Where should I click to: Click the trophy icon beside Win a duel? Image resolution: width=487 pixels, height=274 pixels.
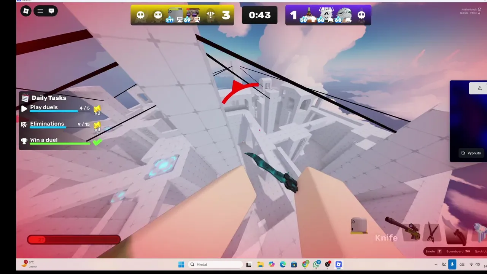click(x=24, y=141)
